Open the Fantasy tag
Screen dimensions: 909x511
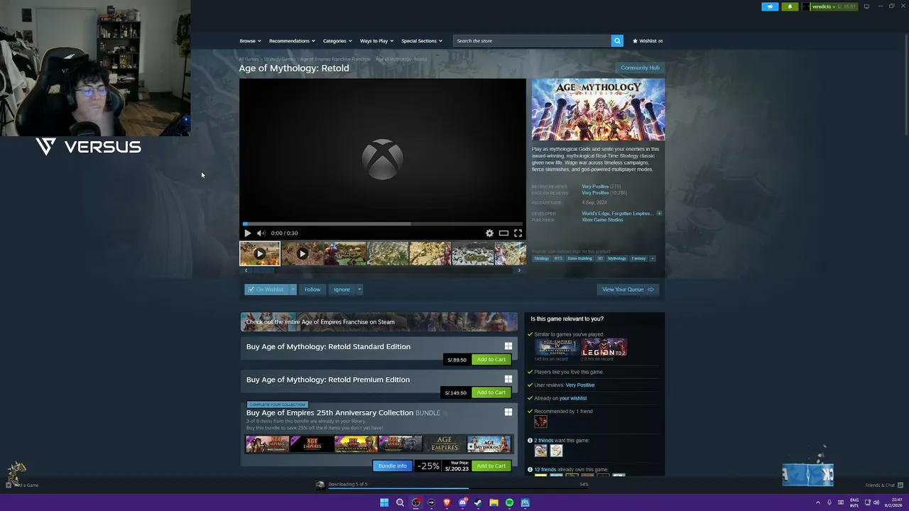(x=638, y=258)
